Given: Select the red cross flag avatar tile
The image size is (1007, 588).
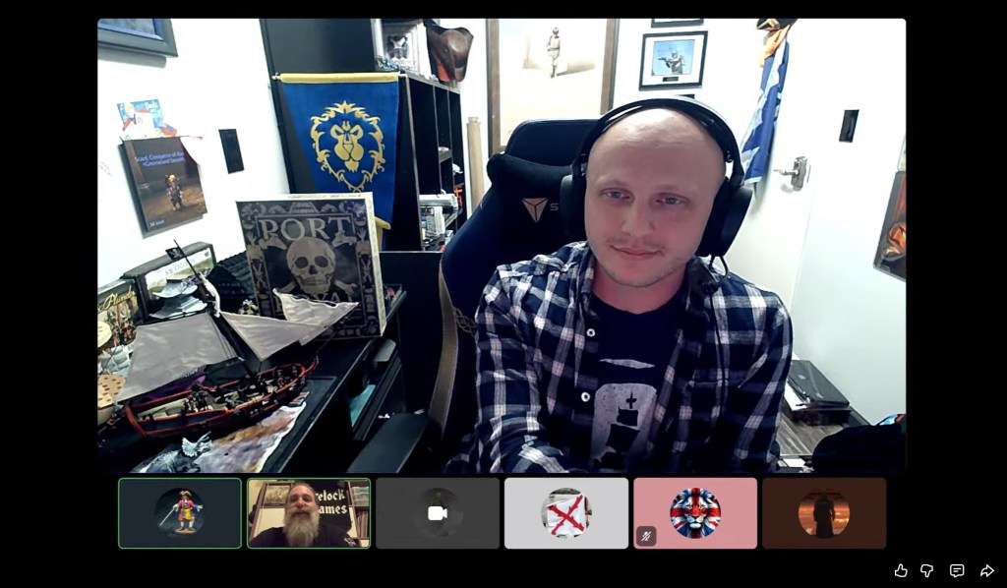Looking at the screenshot, I should (565, 512).
